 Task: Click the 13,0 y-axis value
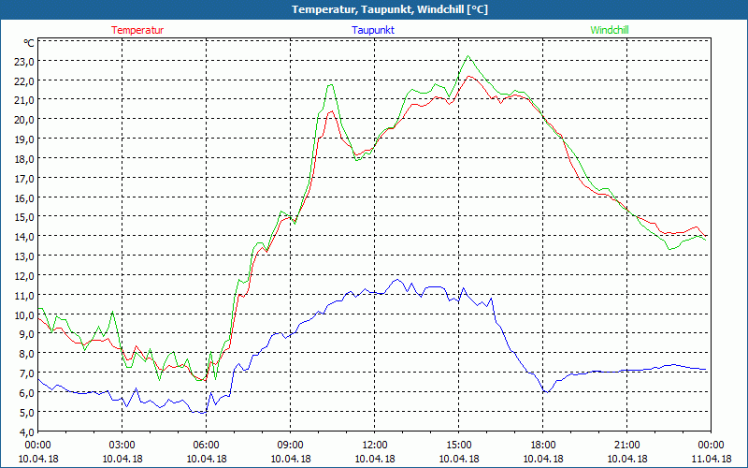point(25,256)
